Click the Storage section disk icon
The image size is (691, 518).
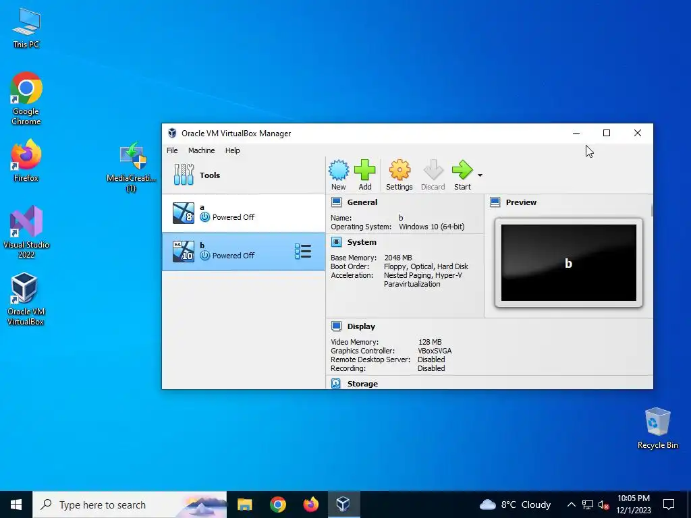tap(336, 383)
